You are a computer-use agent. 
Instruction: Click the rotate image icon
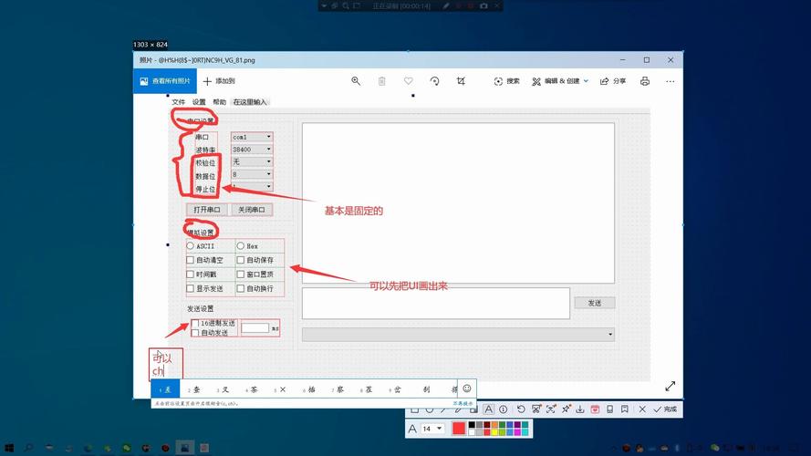click(434, 81)
